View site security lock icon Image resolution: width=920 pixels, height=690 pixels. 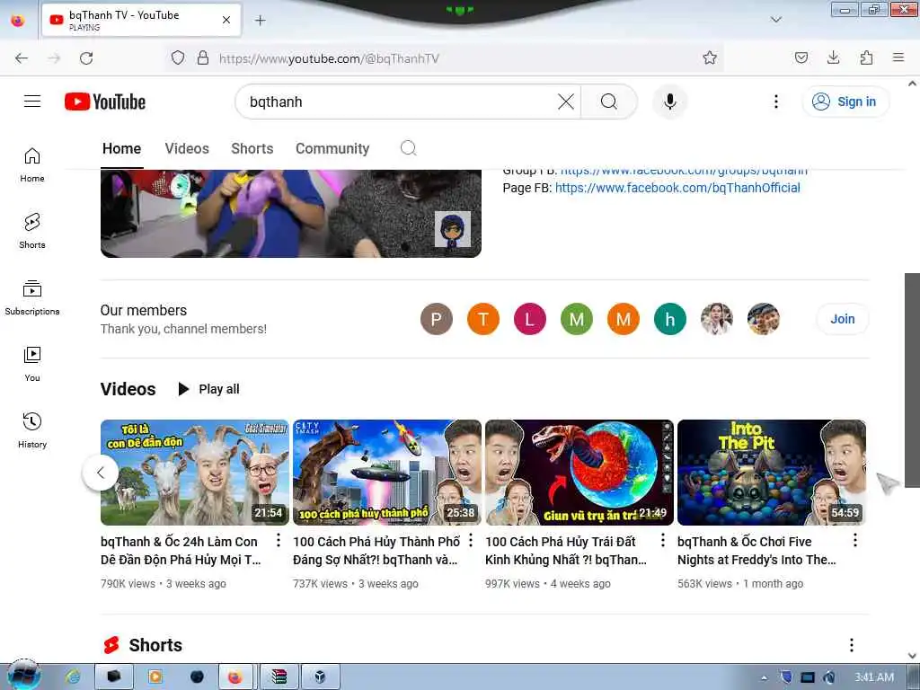point(203,58)
